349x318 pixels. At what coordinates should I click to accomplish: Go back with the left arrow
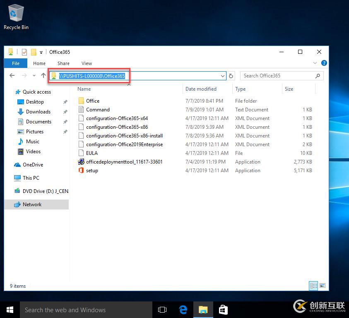pos(12,75)
